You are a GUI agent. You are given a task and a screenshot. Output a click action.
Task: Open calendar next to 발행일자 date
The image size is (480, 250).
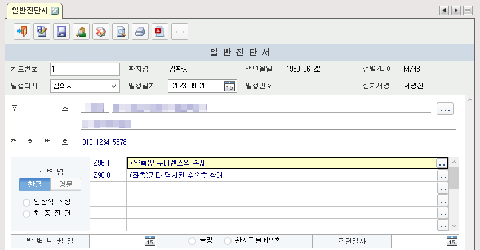point(229,86)
